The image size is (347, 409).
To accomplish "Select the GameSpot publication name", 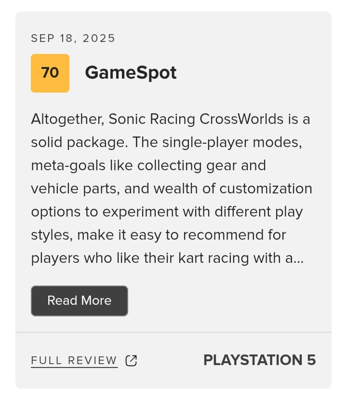I will coord(131,73).
